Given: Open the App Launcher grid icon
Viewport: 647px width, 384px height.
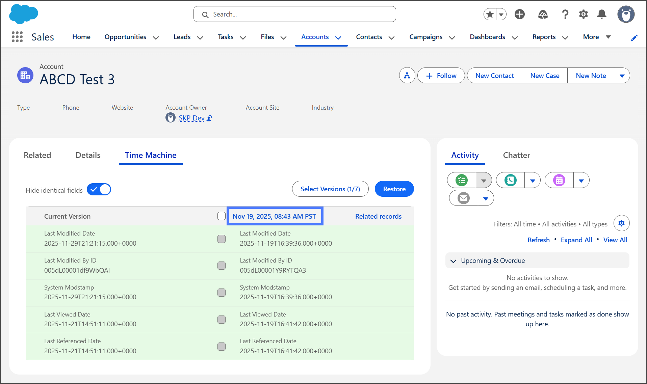Looking at the screenshot, I should [17, 37].
